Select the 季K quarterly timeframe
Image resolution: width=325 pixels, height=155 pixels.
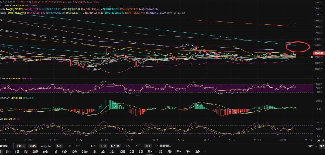tap(179, 152)
